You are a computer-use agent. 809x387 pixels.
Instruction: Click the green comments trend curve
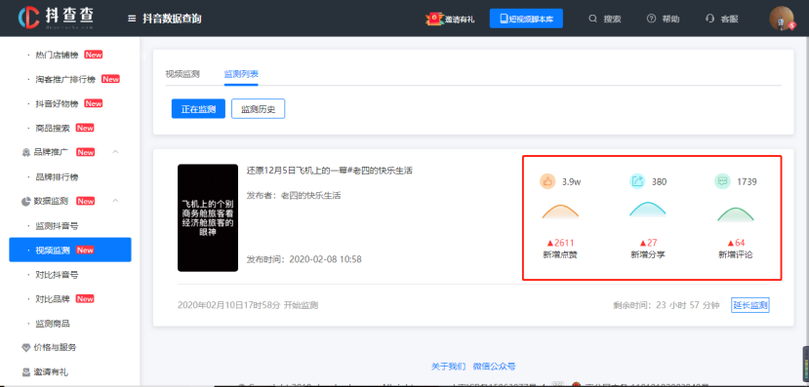tap(735, 213)
